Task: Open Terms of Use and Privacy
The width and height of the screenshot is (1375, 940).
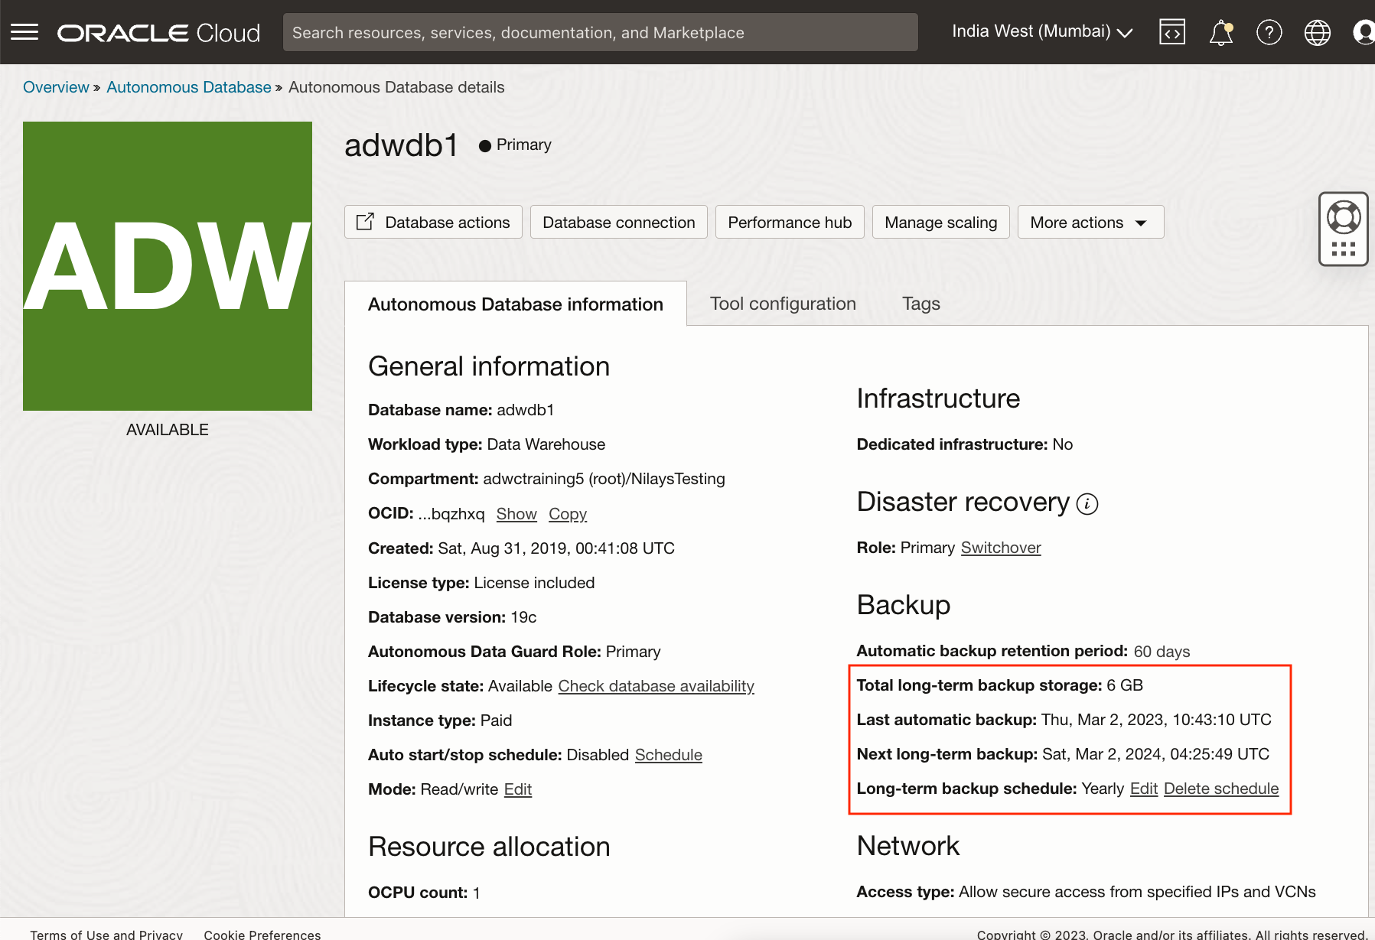Action: click(x=106, y=934)
